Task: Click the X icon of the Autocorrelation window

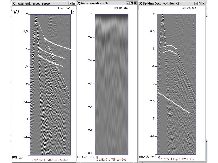Action: coord(79,3)
